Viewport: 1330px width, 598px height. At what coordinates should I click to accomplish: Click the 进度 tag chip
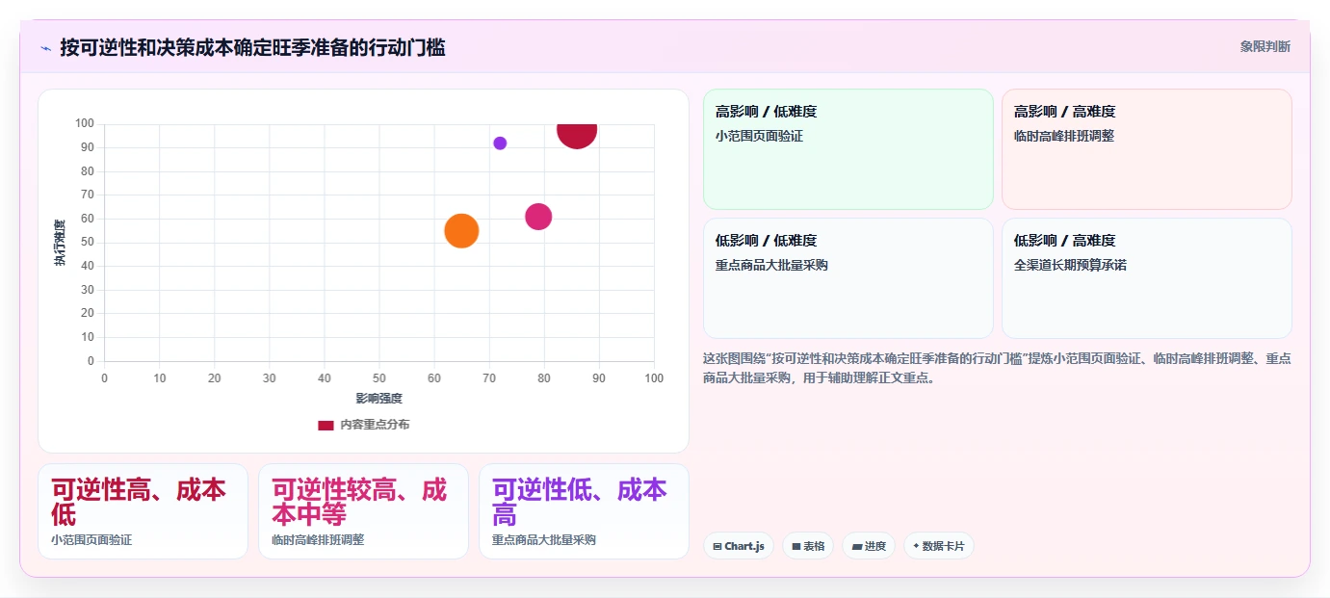(x=869, y=546)
